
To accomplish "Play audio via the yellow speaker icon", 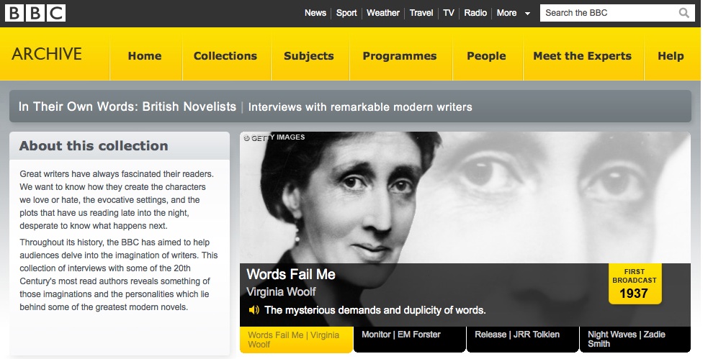I will (254, 310).
